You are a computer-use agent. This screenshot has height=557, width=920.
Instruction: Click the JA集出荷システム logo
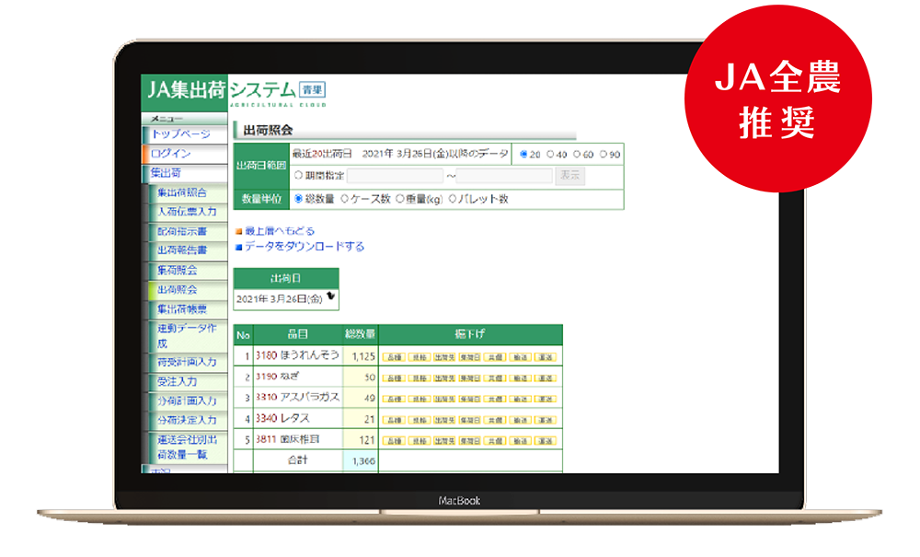pos(235,92)
